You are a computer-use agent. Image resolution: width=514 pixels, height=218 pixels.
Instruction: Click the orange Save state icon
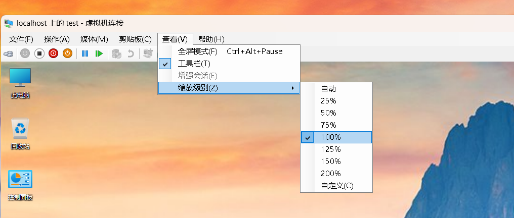[x=67, y=53]
